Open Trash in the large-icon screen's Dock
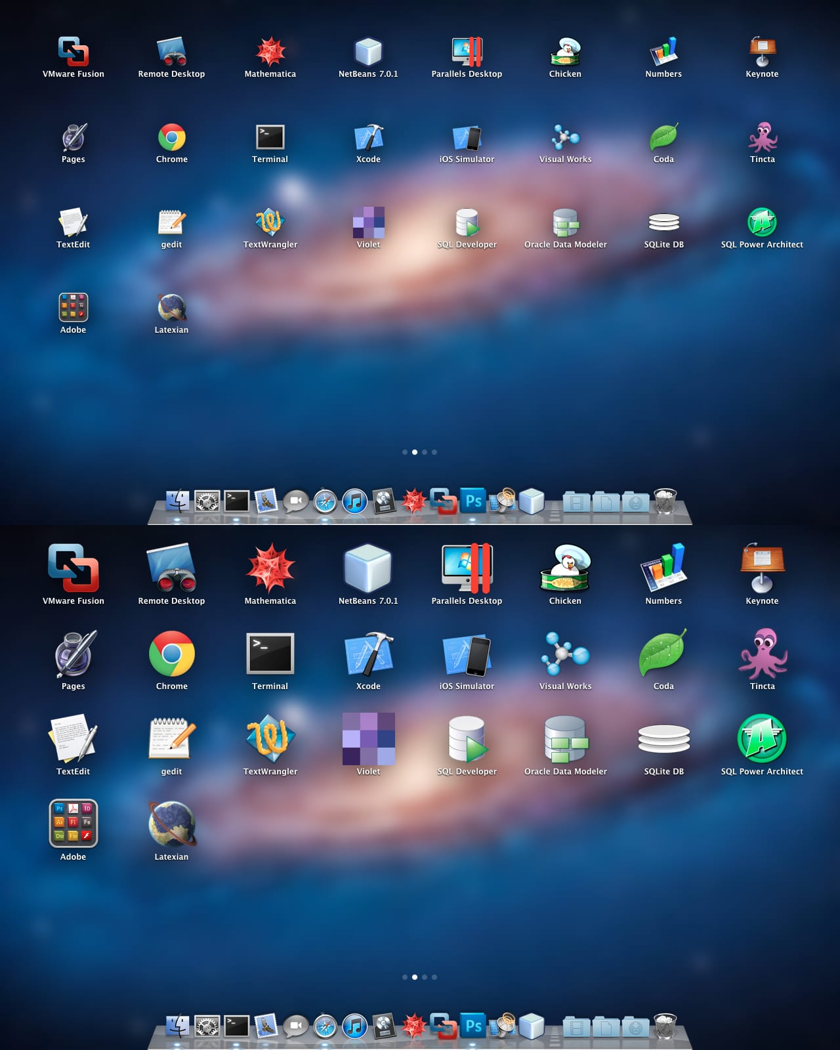Viewport: 840px width, 1050px height. click(665, 1026)
